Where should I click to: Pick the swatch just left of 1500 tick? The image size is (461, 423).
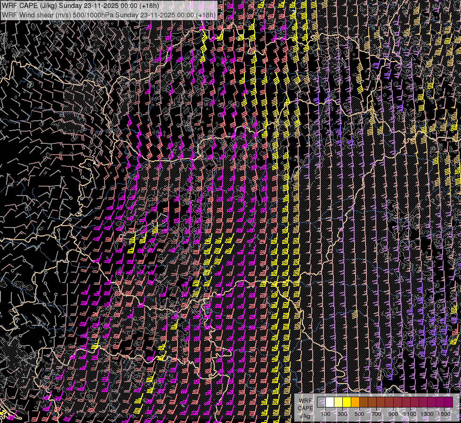(440, 402)
